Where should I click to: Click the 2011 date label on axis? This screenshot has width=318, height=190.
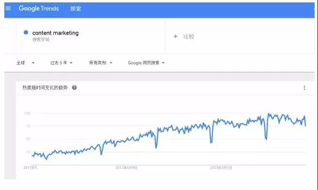(31, 168)
